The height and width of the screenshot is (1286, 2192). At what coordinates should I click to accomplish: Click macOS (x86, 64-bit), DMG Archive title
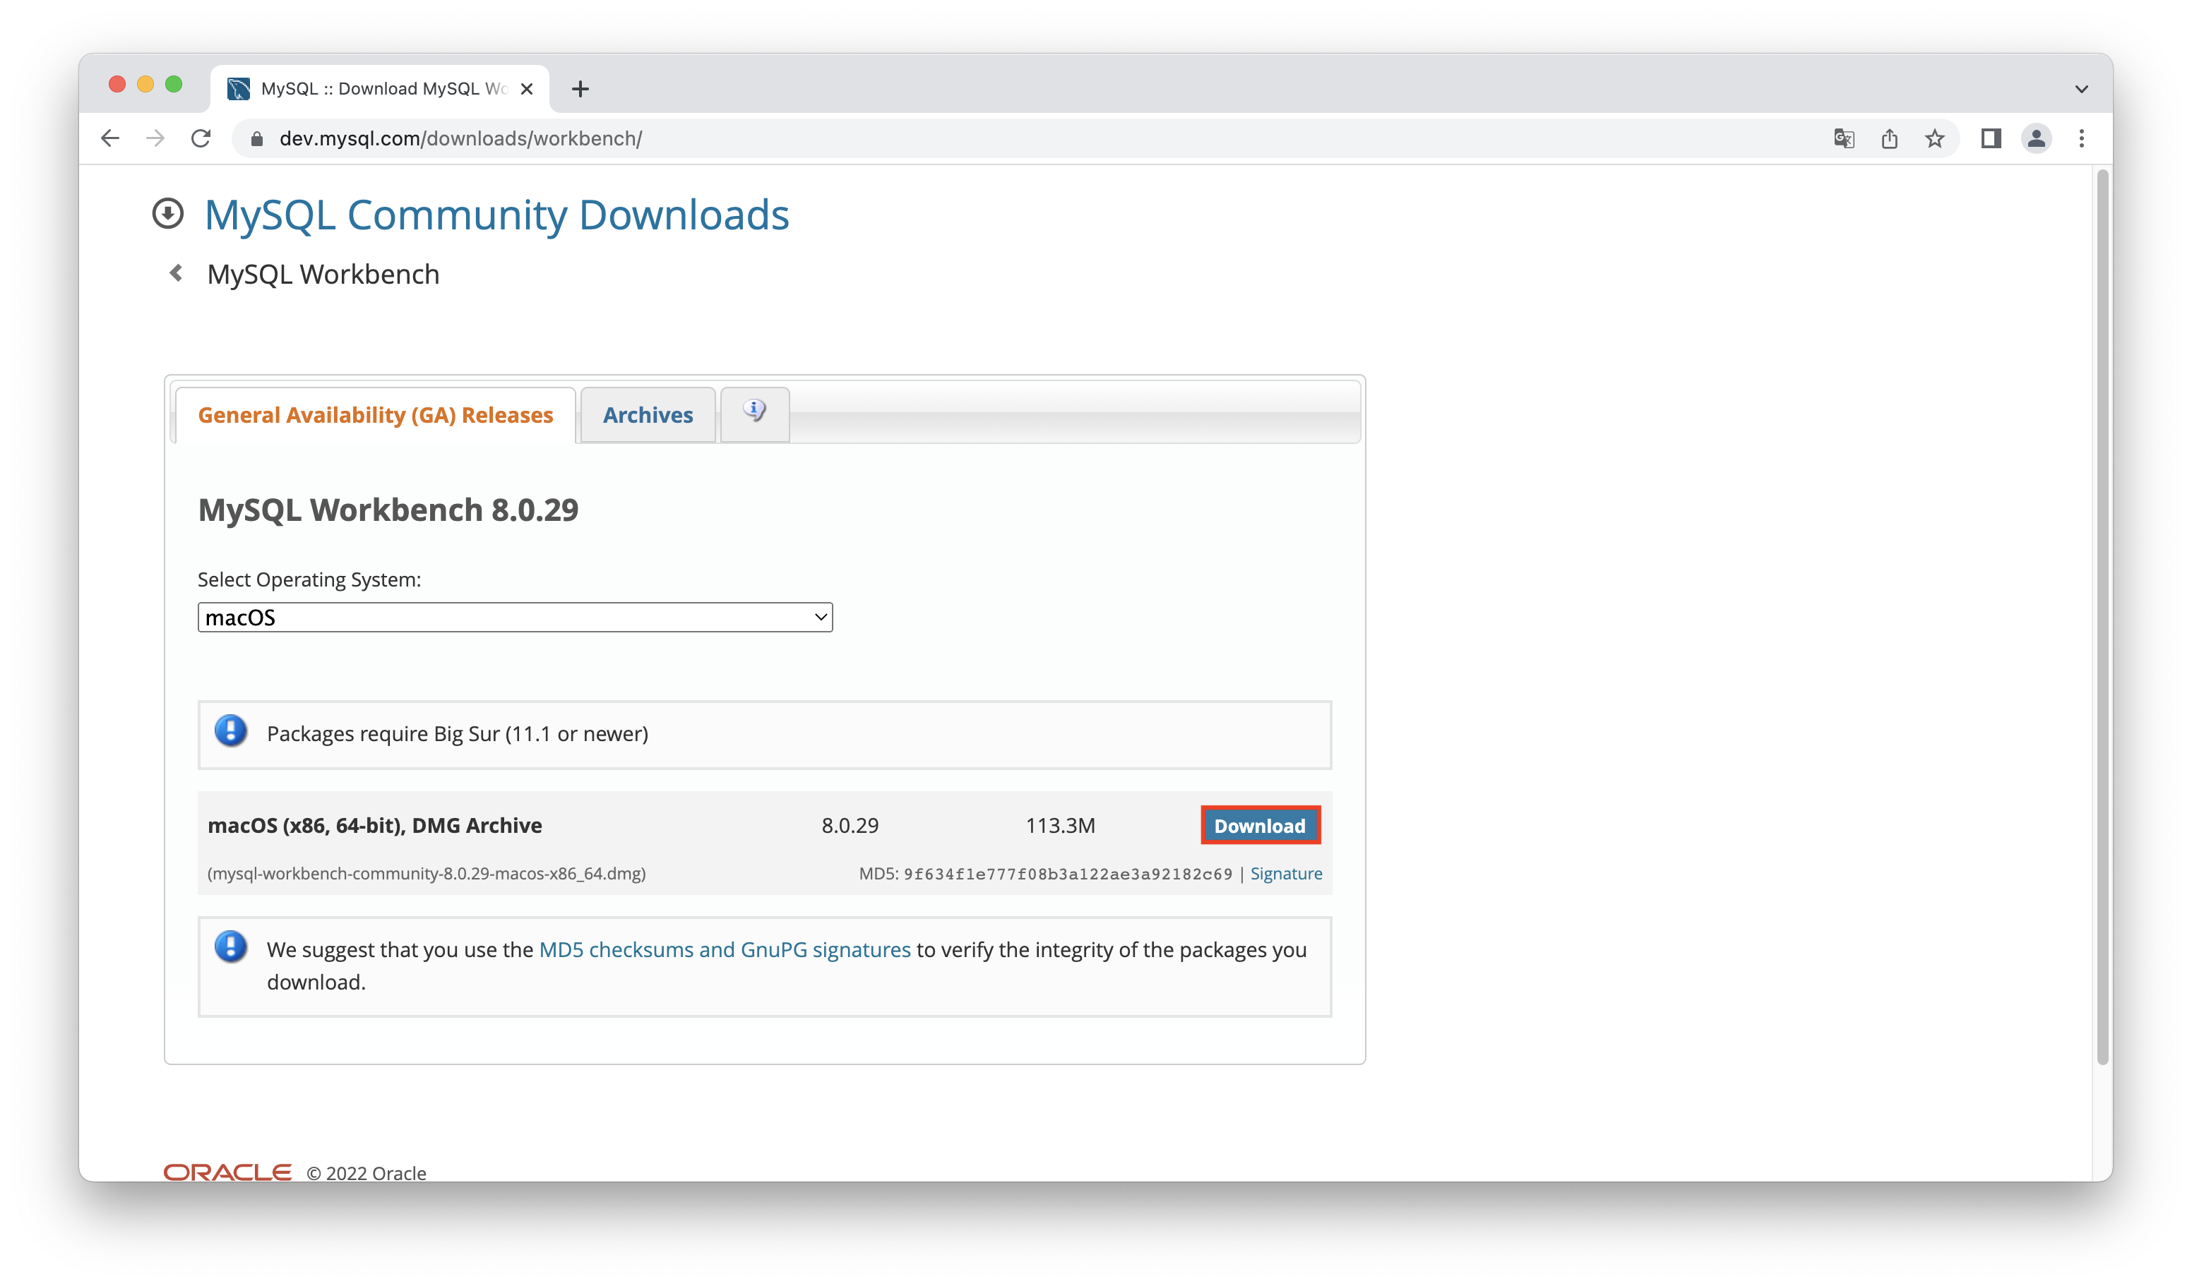pos(375,826)
